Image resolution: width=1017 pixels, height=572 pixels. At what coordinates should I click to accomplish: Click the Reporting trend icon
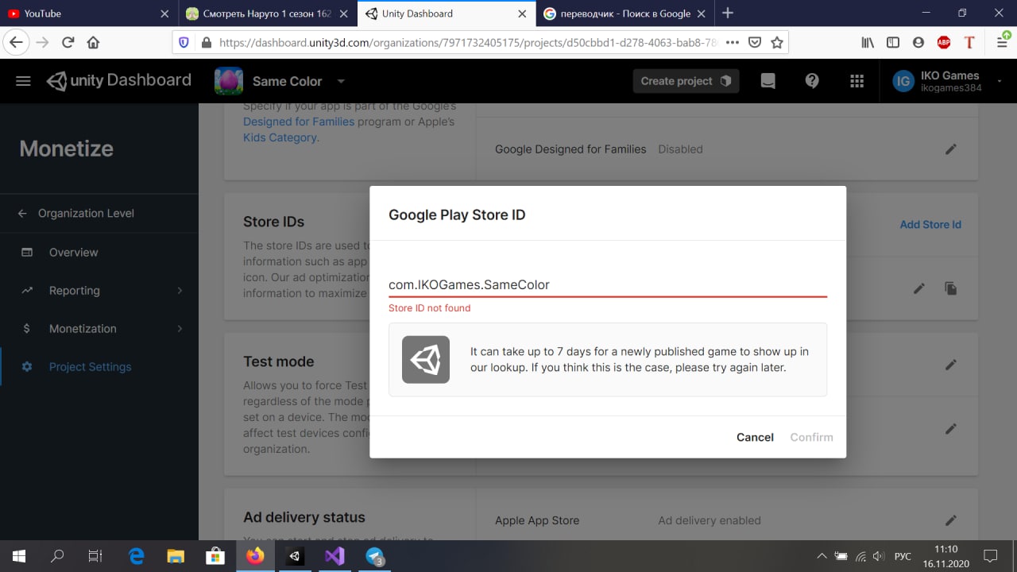pyautogui.click(x=27, y=290)
